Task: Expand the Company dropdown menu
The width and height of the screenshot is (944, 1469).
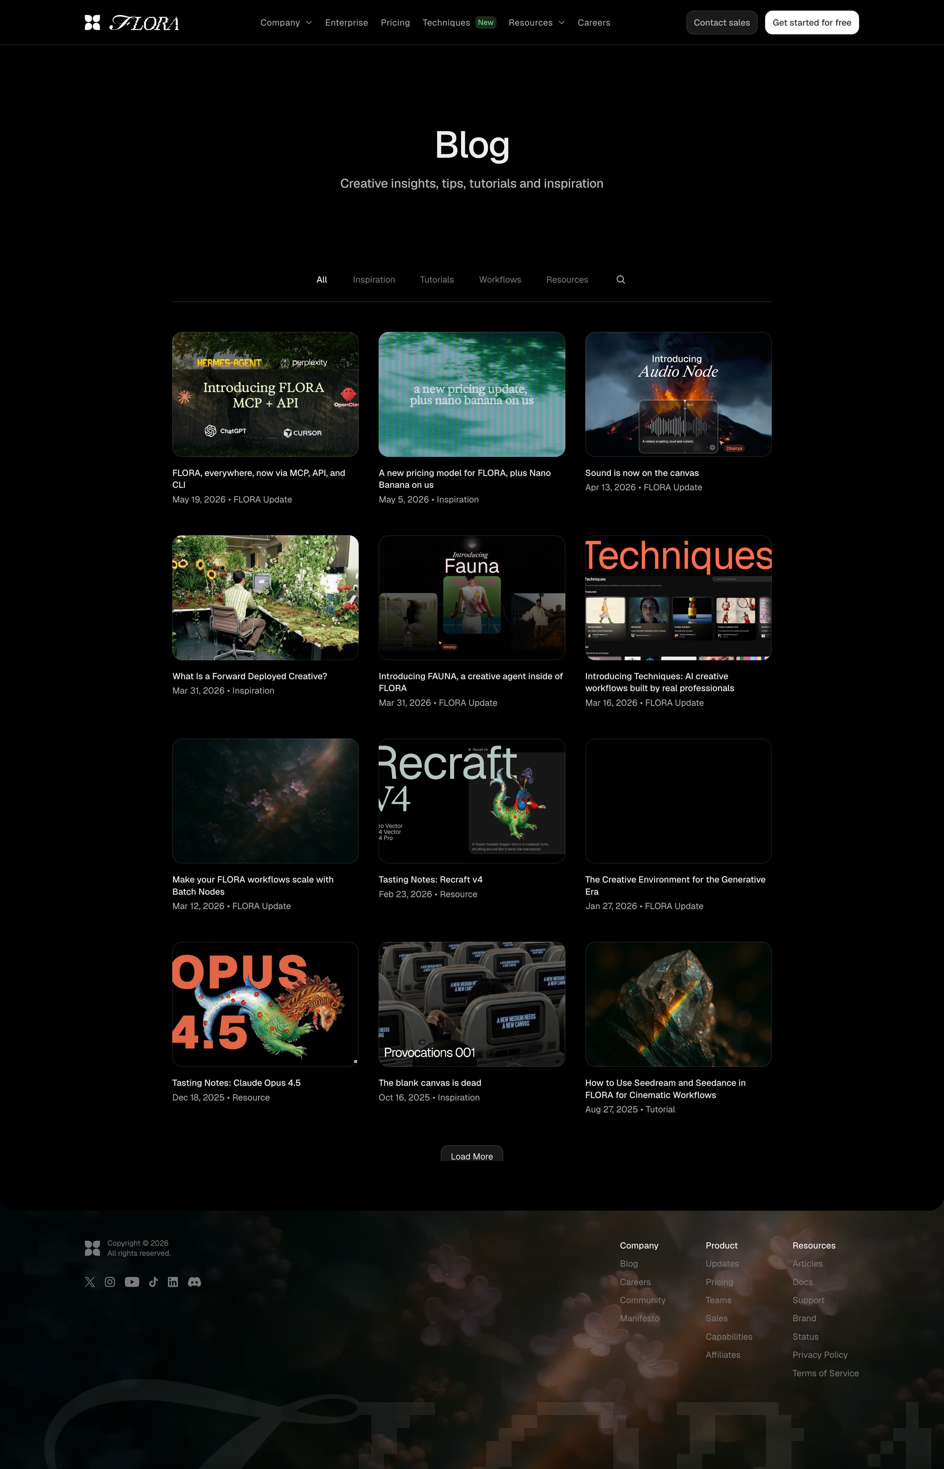Action: pyautogui.click(x=286, y=23)
